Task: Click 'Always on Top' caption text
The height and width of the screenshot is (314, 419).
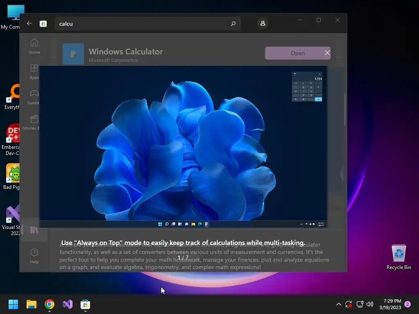Action: [x=183, y=243]
